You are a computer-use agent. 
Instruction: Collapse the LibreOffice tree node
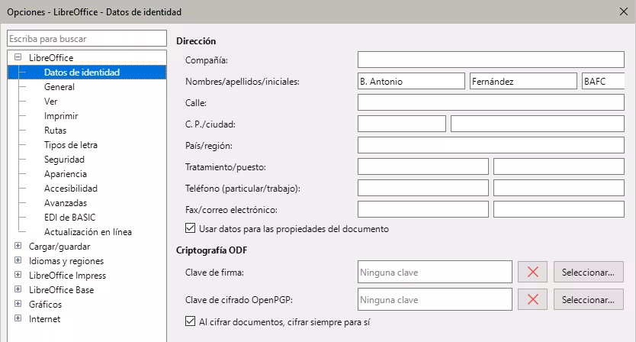pos(18,57)
